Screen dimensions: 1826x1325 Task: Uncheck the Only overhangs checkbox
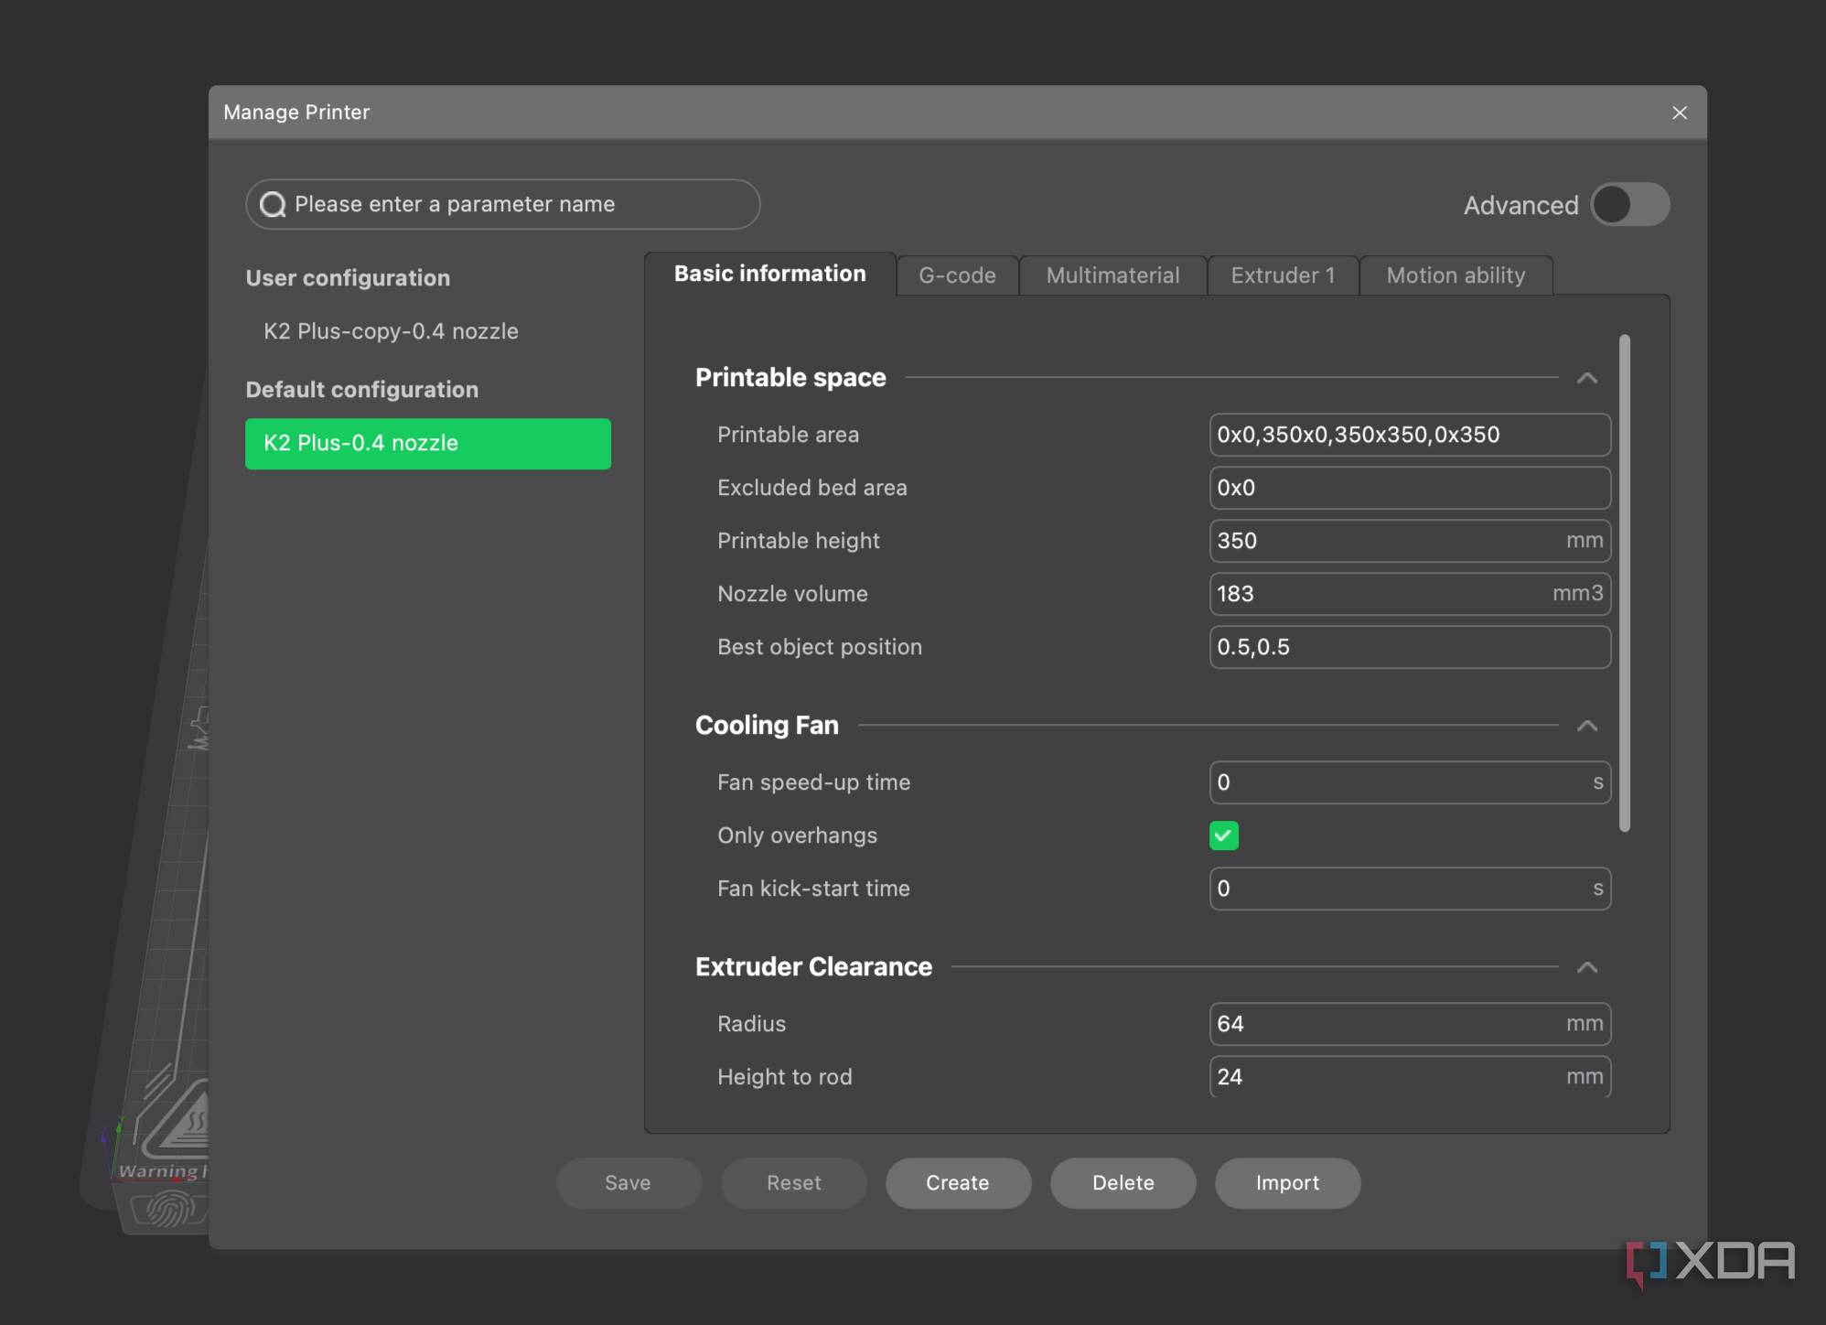1224,835
